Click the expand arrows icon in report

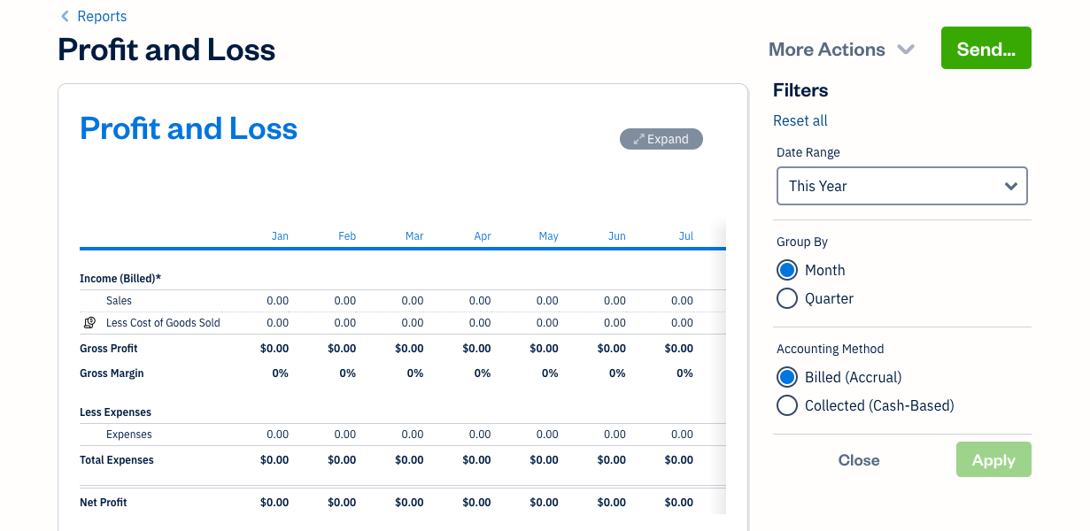[x=638, y=139]
